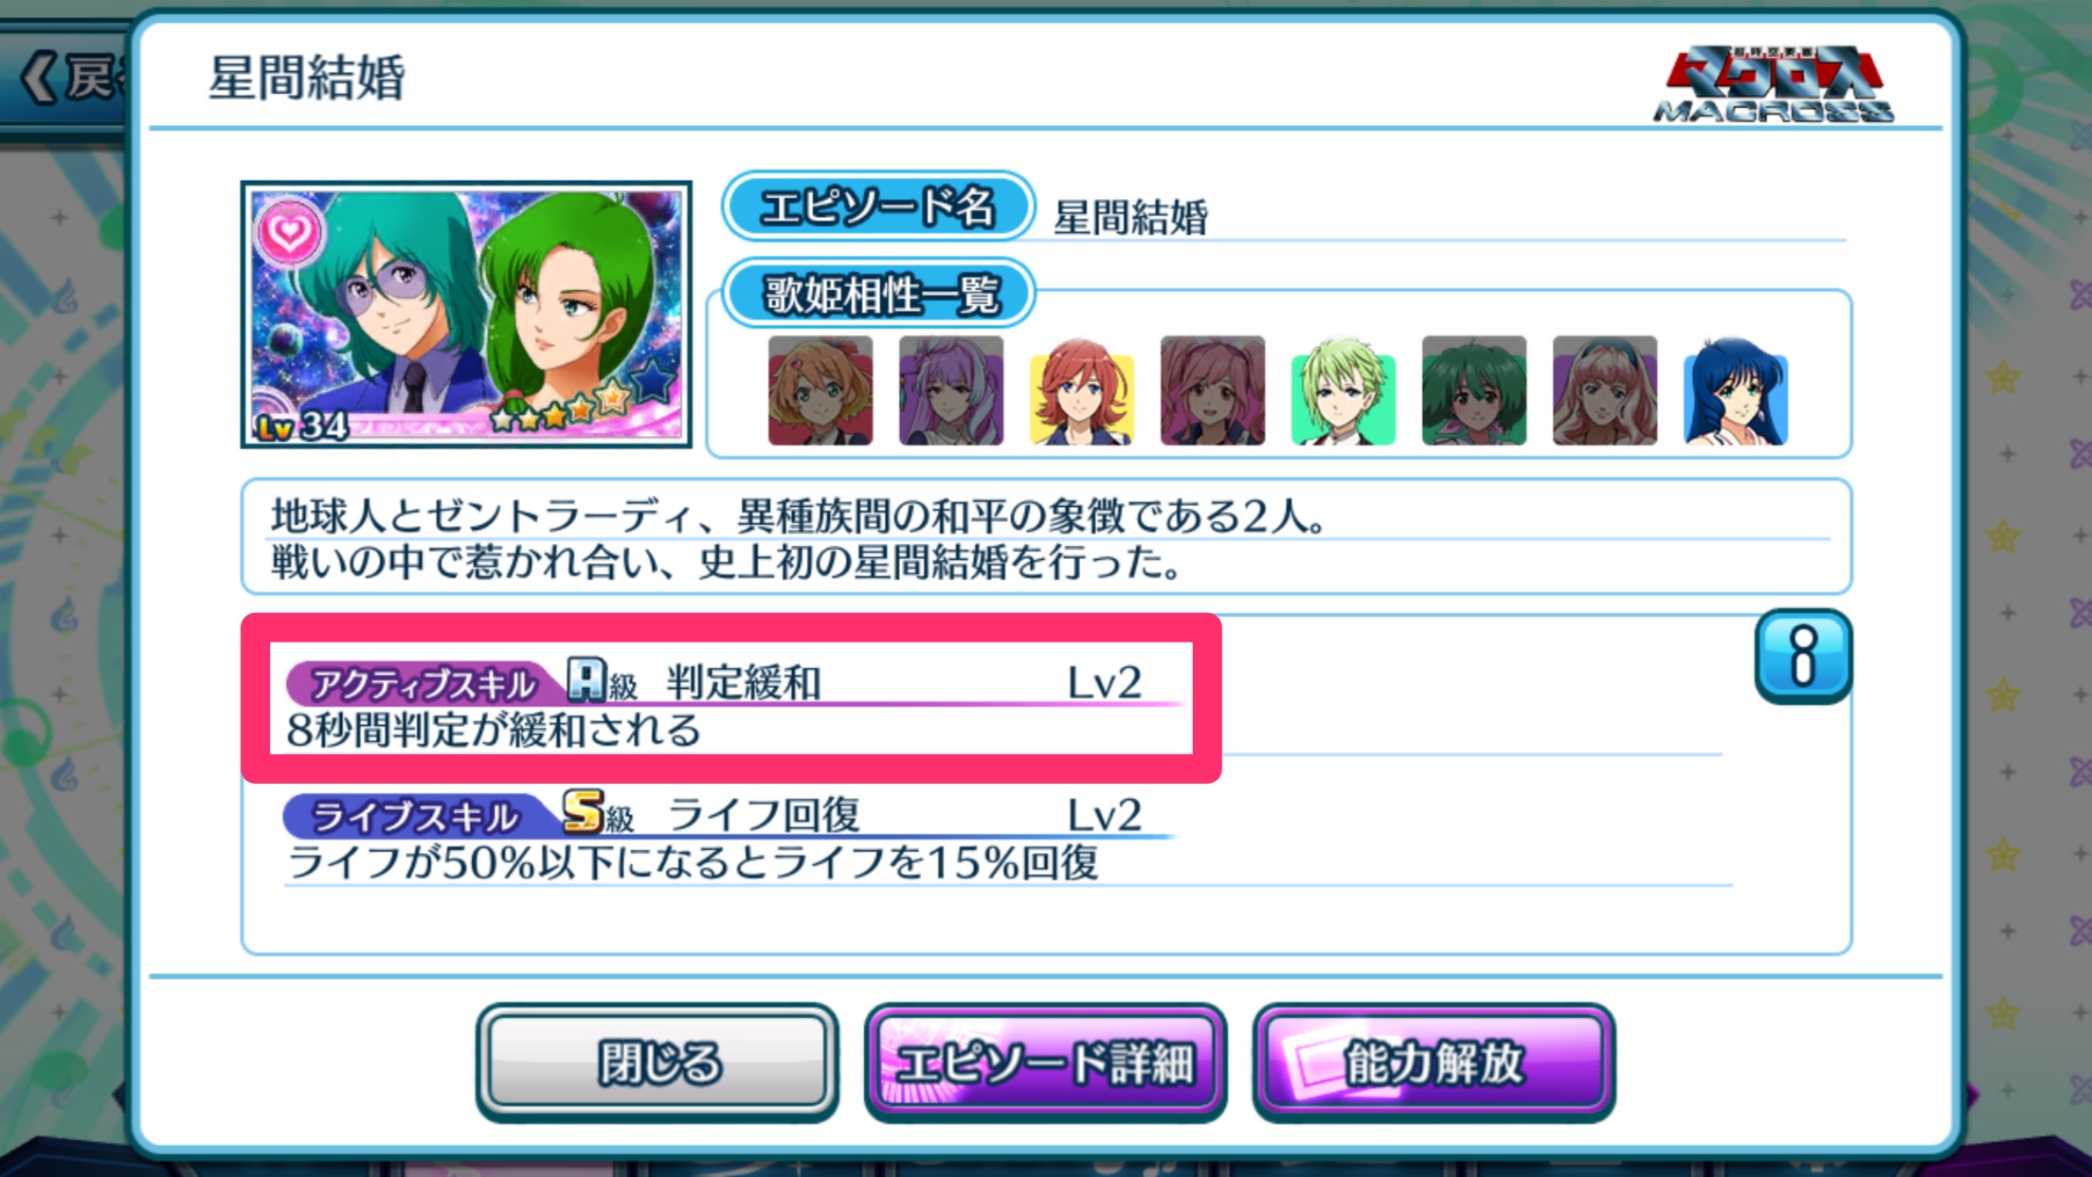Image resolution: width=2092 pixels, height=1177 pixels.
Task: Select the red-haired diva on yellow background
Action: point(1082,390)
